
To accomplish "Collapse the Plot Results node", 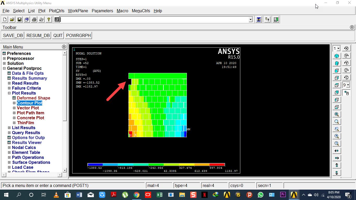I will [9, 93].
